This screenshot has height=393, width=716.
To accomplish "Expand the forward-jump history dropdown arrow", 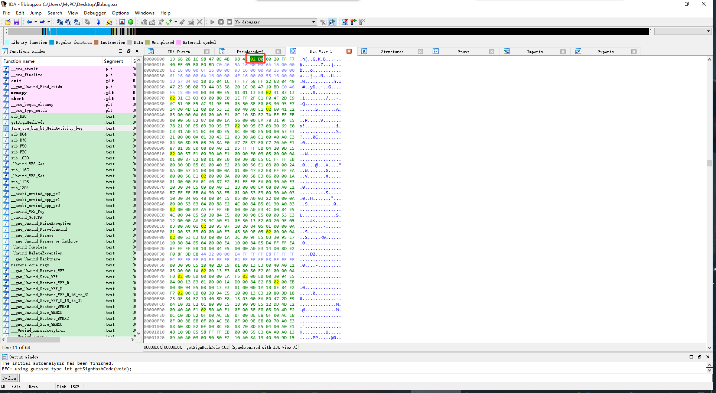I will point(49,22).
